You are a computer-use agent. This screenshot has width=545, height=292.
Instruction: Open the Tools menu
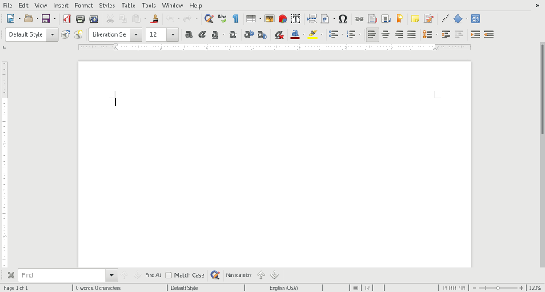[x=149, y=6]
